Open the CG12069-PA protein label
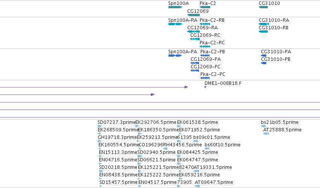This screenshot has height=188, width=320. coord(206,59)
